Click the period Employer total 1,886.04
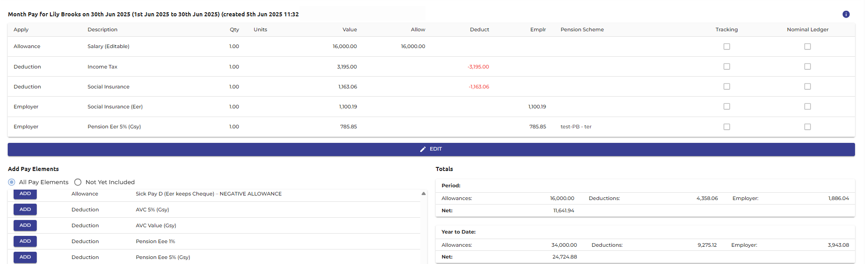Image resolution: width=865 pixels, height=264 pixels. pos(839,198)
